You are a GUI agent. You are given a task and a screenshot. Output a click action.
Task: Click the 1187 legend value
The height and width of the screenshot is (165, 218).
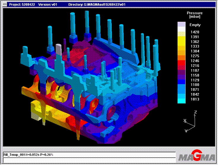195,70
